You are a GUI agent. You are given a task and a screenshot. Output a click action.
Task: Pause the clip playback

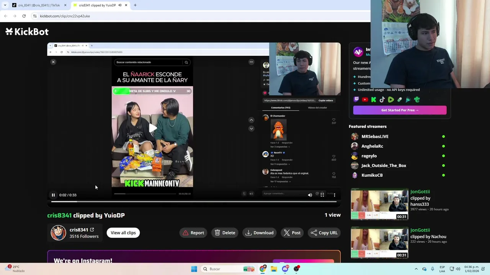pos(53,195)
